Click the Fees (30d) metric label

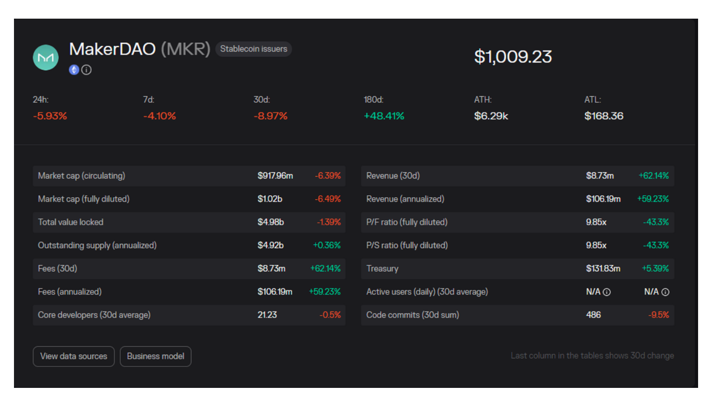[x=58, y=269]
